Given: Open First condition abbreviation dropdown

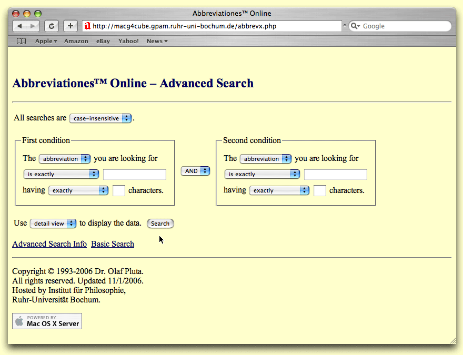Looking at the screenshot, I should (x=65, y=158).
